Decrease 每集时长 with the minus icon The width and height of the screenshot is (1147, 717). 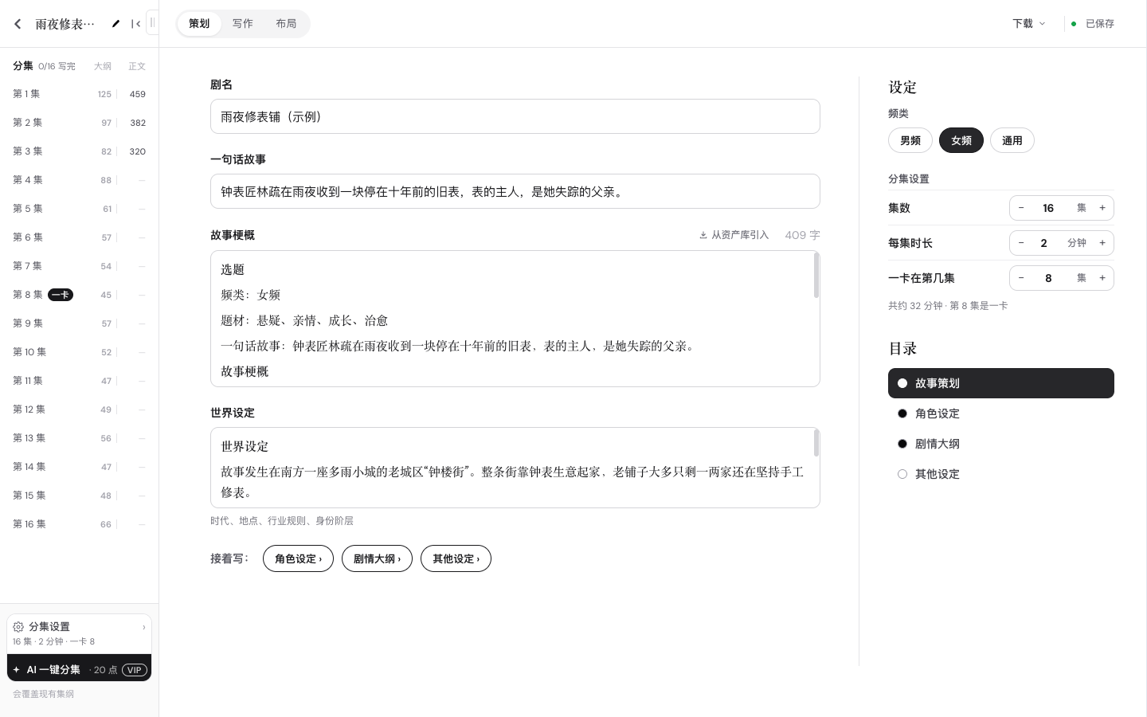point(1021,243)
